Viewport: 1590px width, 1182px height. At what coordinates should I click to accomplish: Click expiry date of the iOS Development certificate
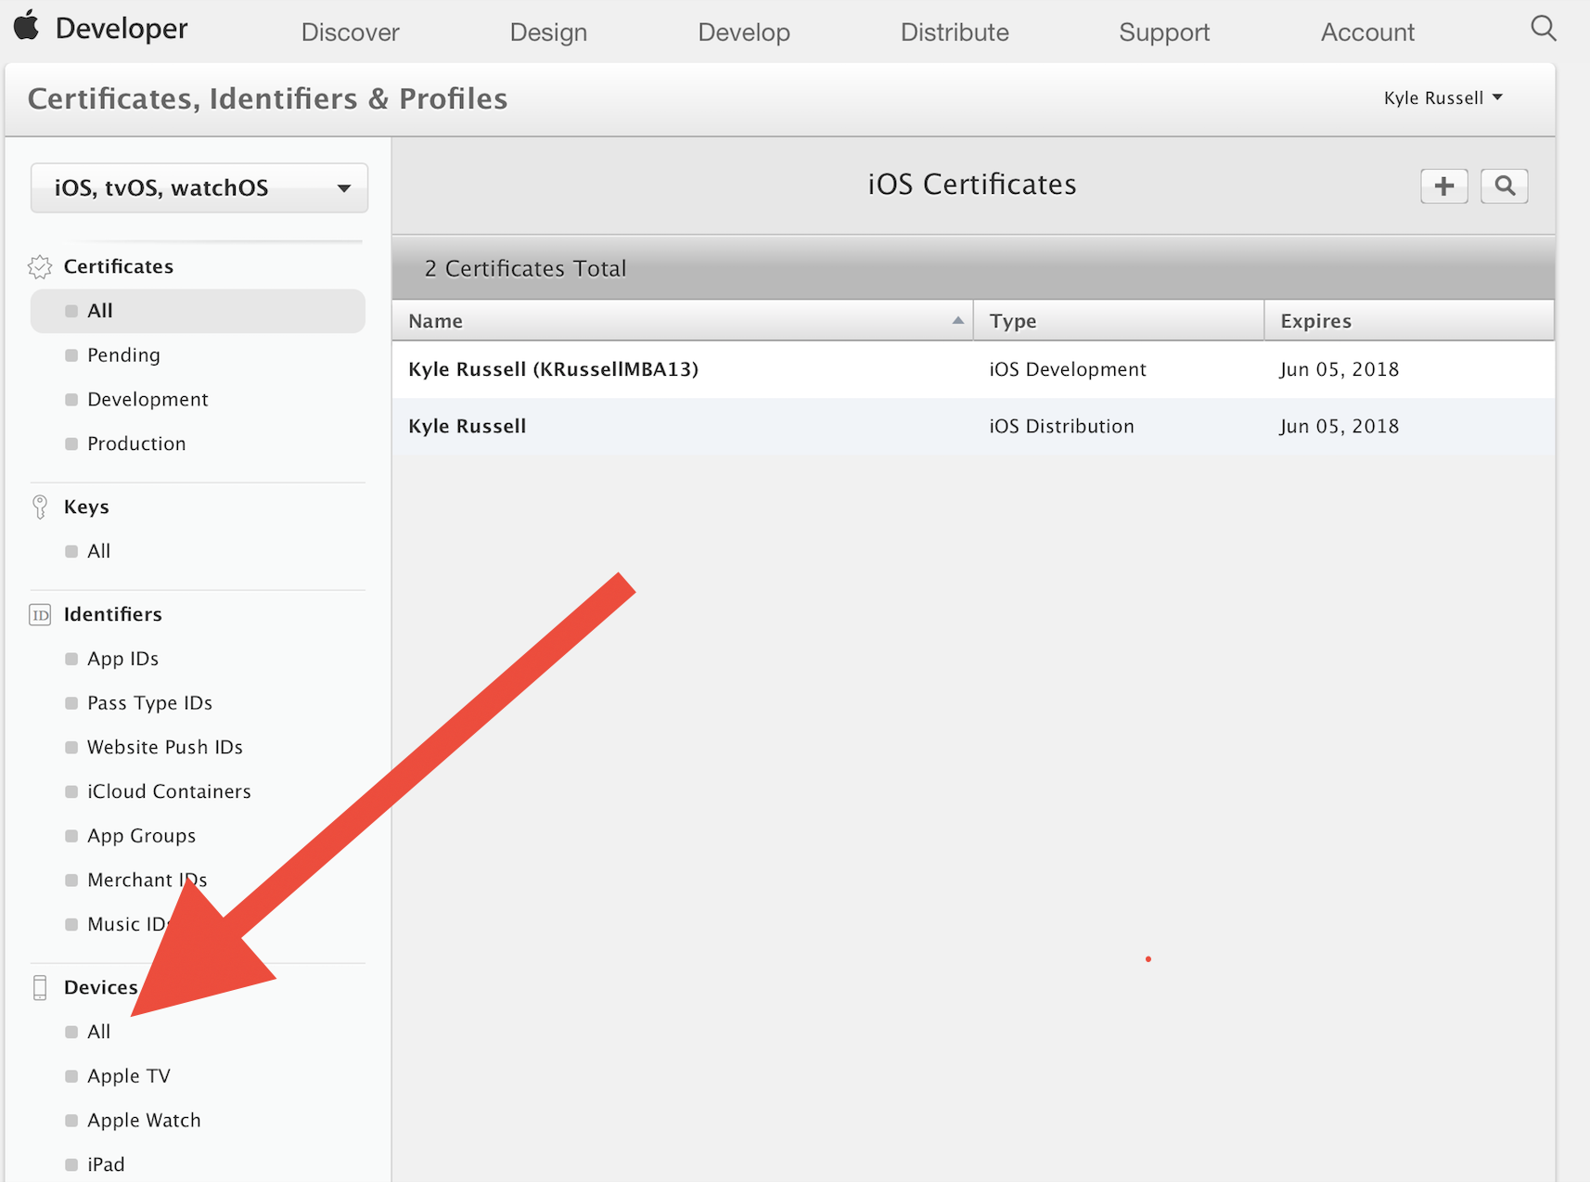point(1339,370)
